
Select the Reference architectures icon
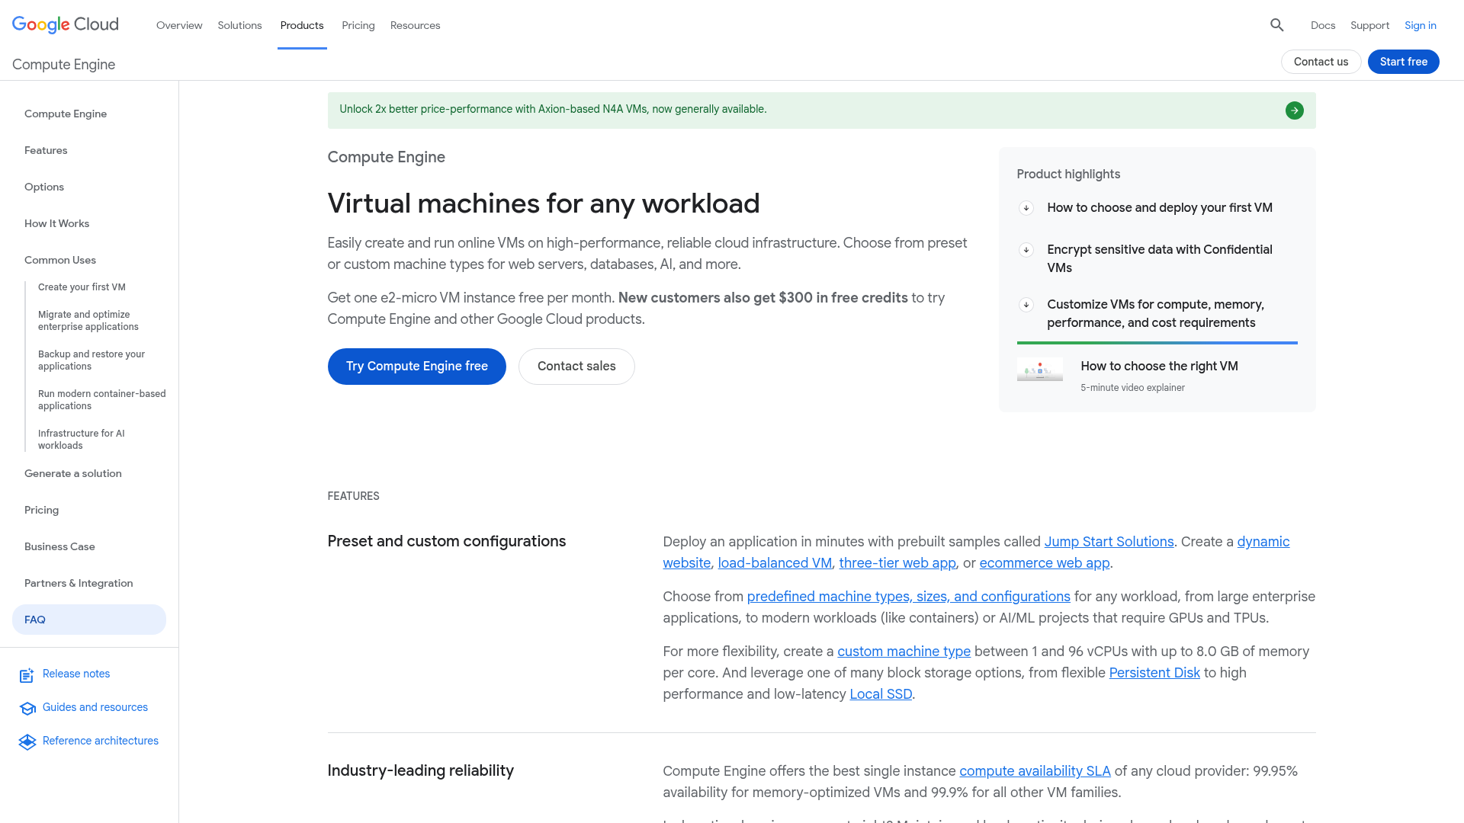tap(27, 741)
